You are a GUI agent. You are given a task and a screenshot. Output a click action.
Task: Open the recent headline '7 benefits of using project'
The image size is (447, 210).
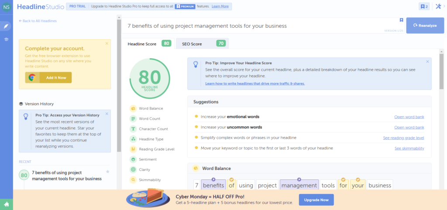click(67, 176)
